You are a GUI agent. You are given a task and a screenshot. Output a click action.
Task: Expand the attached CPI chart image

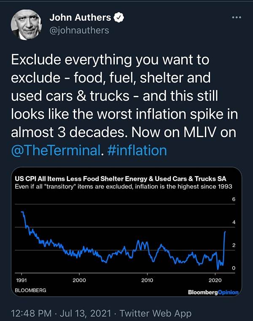tap(126, 232)
